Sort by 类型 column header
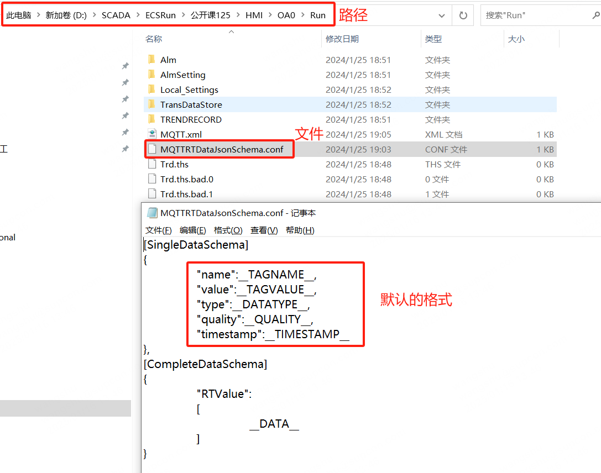Image resolution: width=601 pixels, height=473 pixels. 433,39
